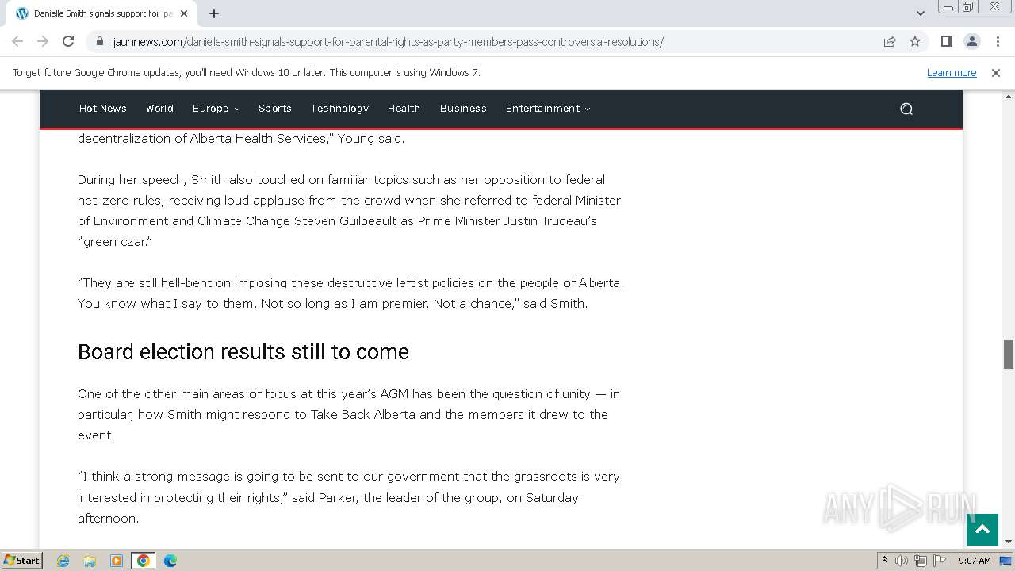Open Microsoft Edge from the taskbar
Screen dimensions: 1015x571
[170, 561]
